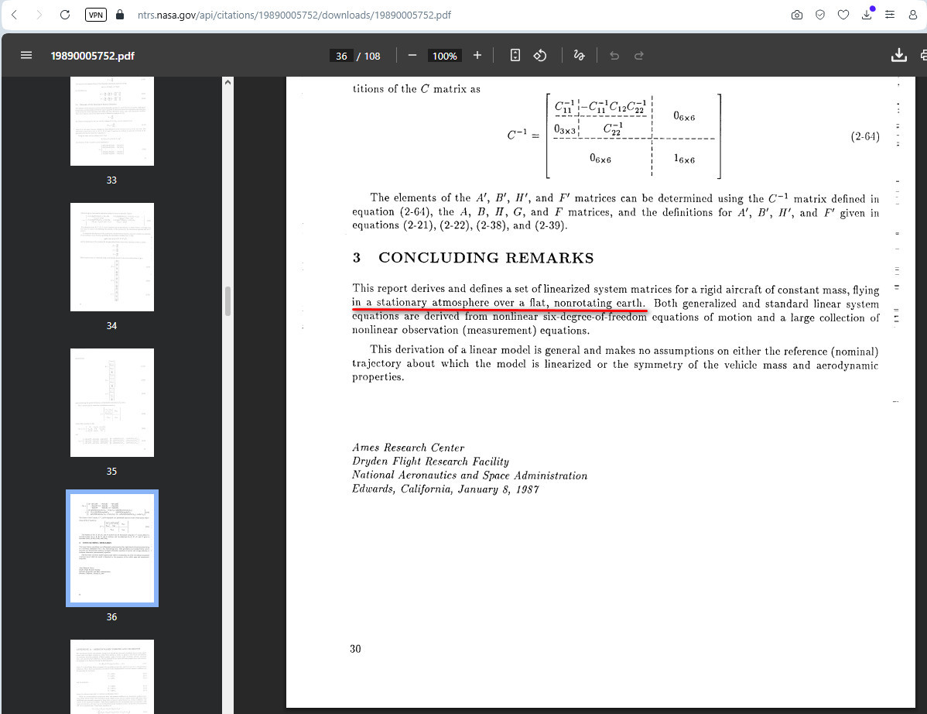
Task: Click thumbnail label 34
Action: (x=111, y=325)
